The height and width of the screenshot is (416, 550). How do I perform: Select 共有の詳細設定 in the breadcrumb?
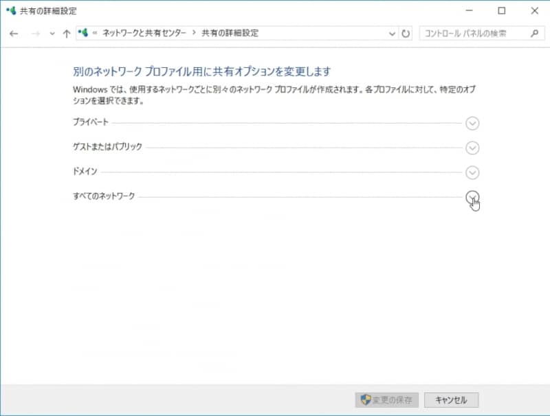coord(229,32)
